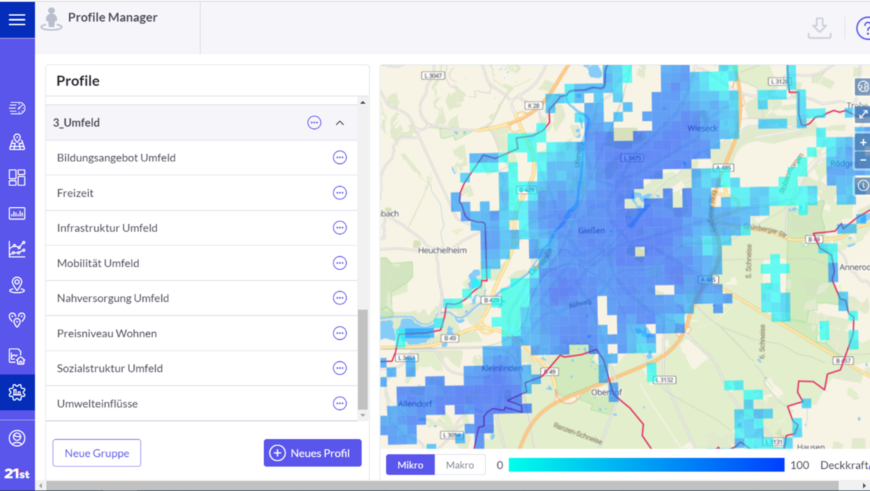Open options for Freizeit profile
This screenshot has height=491, width=870.
339,193
